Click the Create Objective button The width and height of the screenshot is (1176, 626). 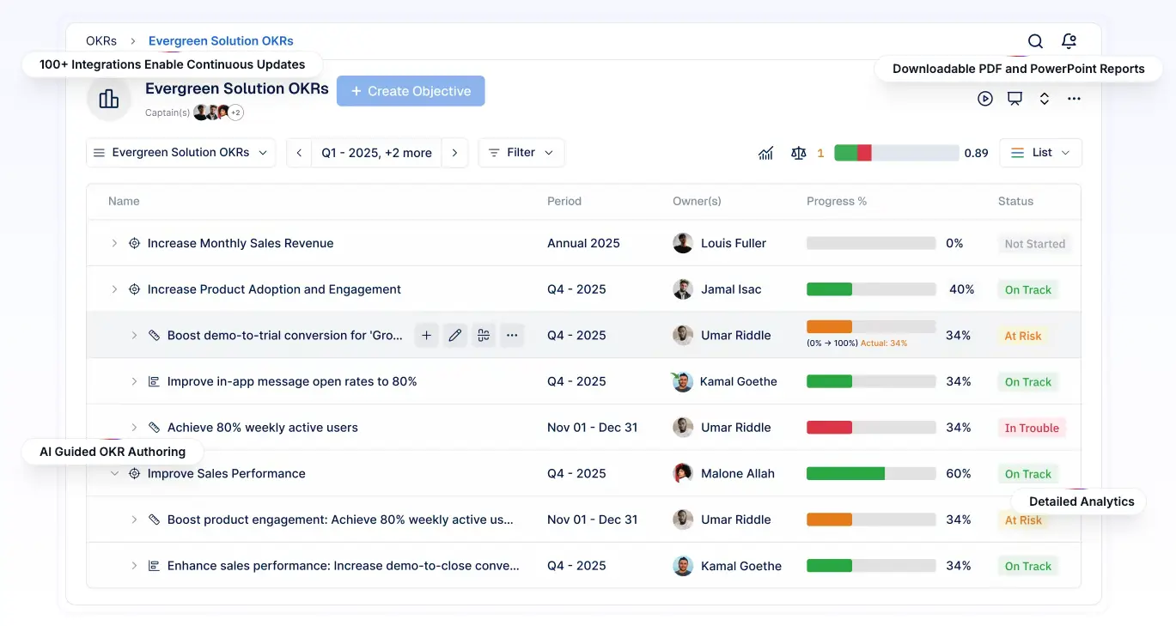tap(411, 91)
